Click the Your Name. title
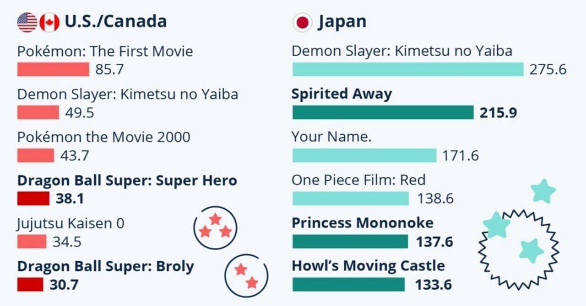 (x=331, y=137)
